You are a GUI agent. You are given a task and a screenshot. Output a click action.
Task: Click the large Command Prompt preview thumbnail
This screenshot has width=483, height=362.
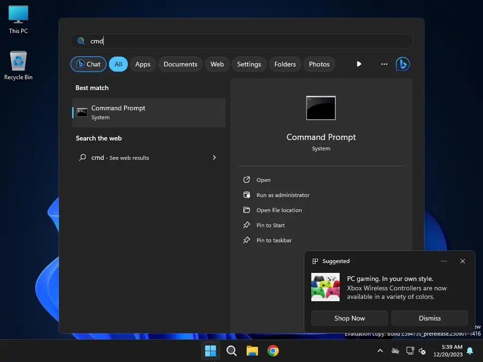point(321,108)
